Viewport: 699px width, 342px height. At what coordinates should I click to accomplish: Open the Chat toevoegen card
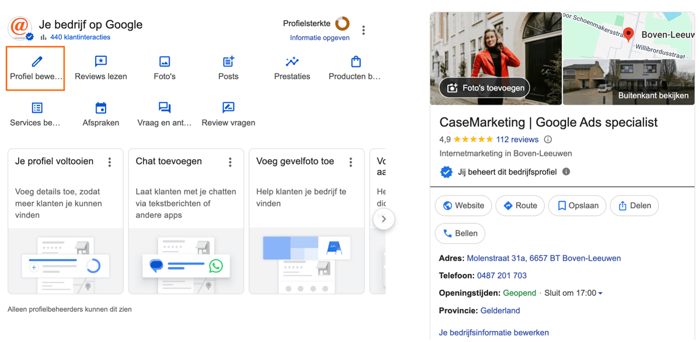tap(186, 221)
